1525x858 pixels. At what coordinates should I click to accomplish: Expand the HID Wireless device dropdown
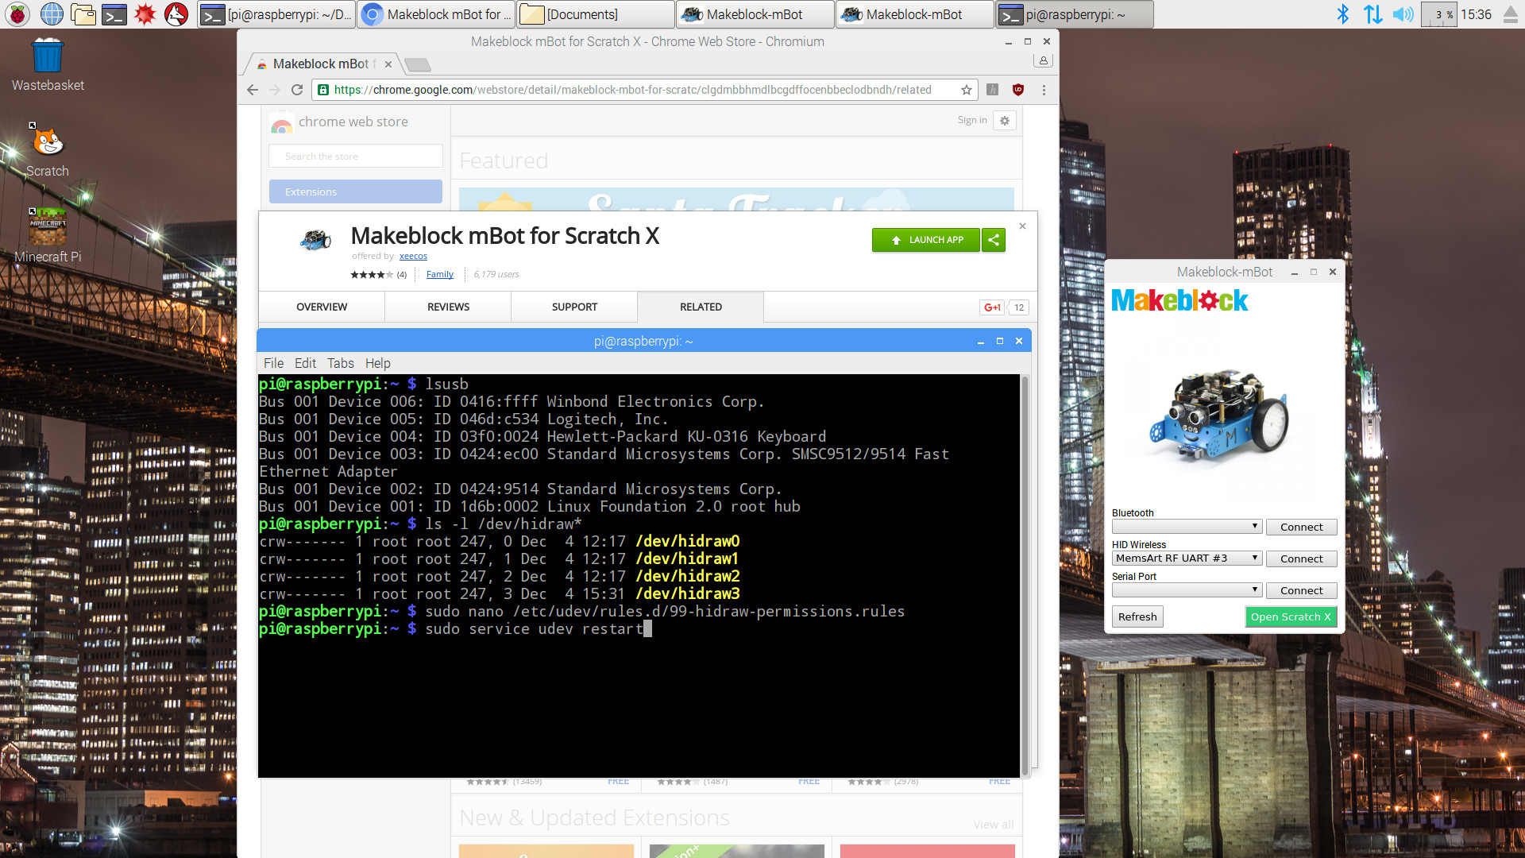coord(1187,558)
